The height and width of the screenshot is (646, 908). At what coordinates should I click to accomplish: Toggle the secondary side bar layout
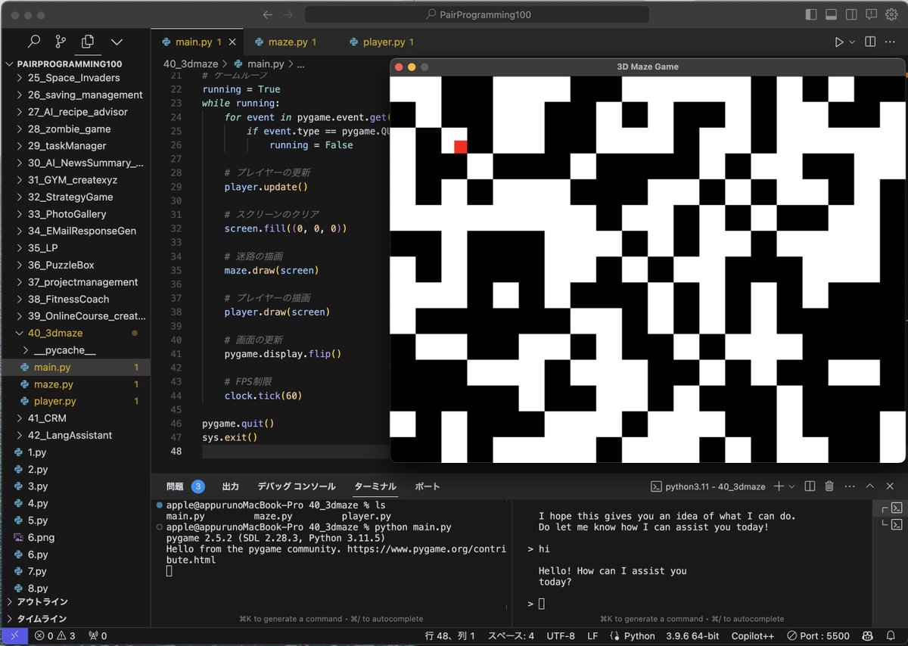point(851,14)
